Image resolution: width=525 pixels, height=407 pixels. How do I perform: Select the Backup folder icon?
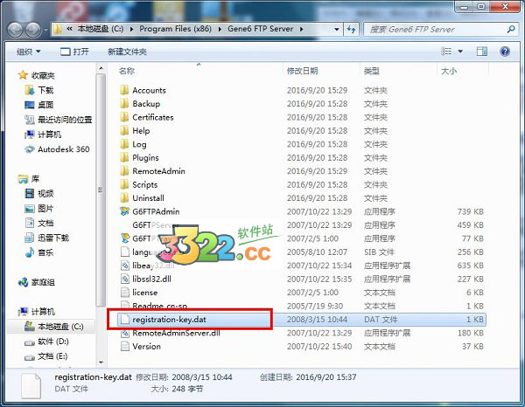124,104
